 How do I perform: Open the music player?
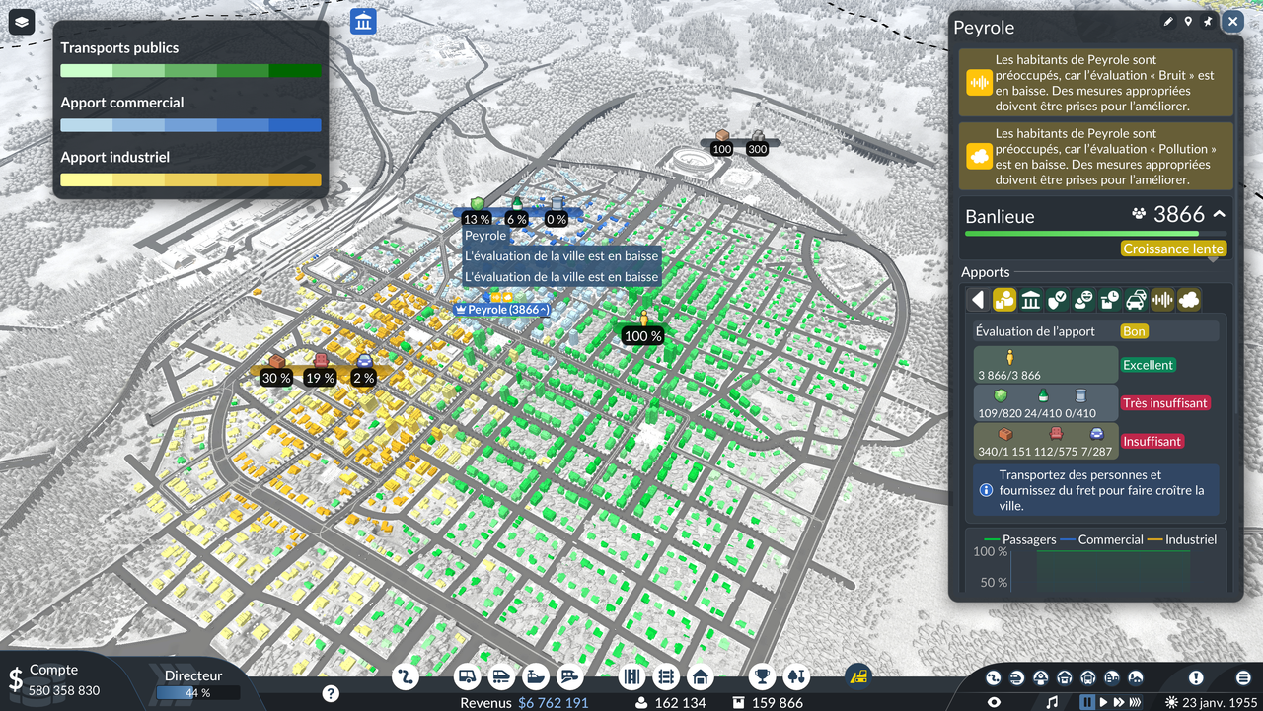[1052, 702]
